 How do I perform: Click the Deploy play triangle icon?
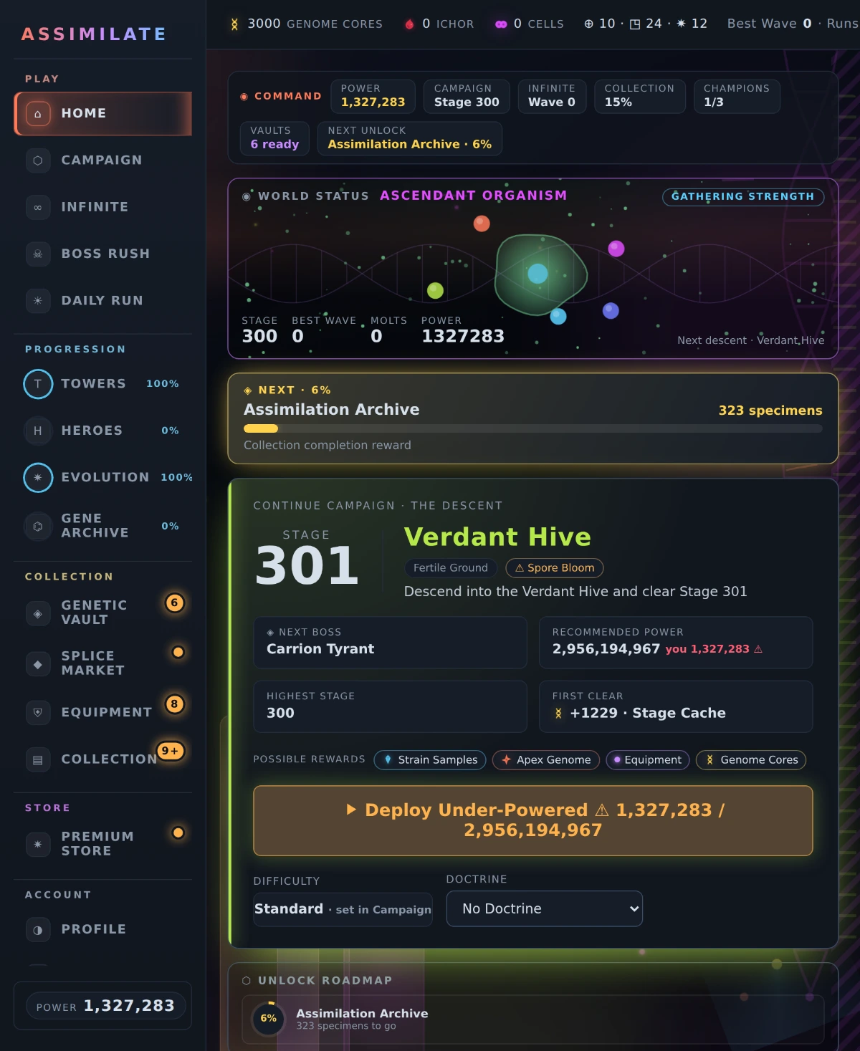(351, 810)
